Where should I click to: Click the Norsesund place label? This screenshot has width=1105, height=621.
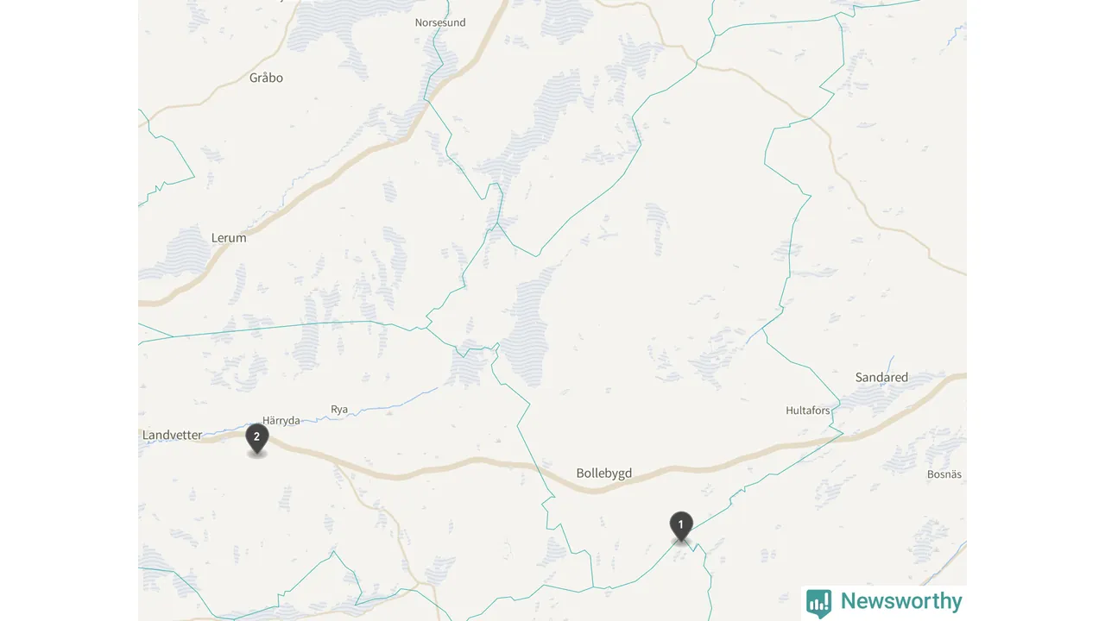[440, 22]
